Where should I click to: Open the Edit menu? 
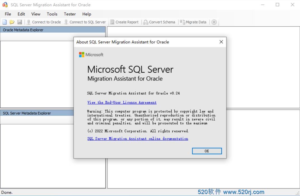point(21,14)
